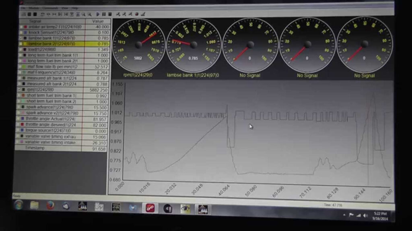Image resolution: width=412 pixels, height=231 pixels.
Task: Click the volume speaker icon in the system tray
Action: coord(365,215)
